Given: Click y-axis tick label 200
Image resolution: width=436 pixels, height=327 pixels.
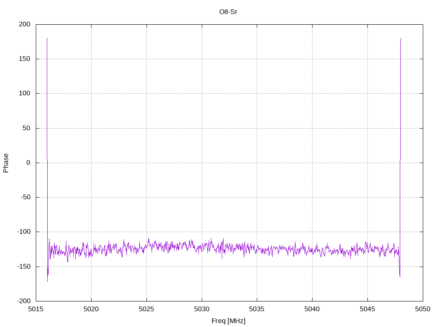Looking at the screenshot, I should coord(24,24).
